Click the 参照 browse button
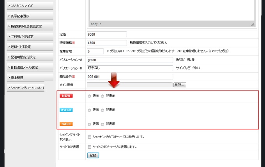 (x=180, y=85)
